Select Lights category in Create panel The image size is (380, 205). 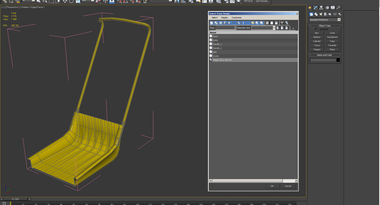coord(321,14)
